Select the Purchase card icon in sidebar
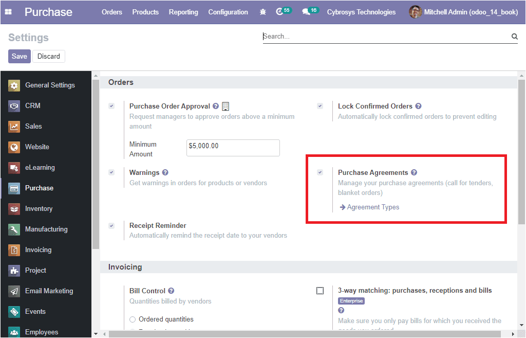 tap(14, 188)
